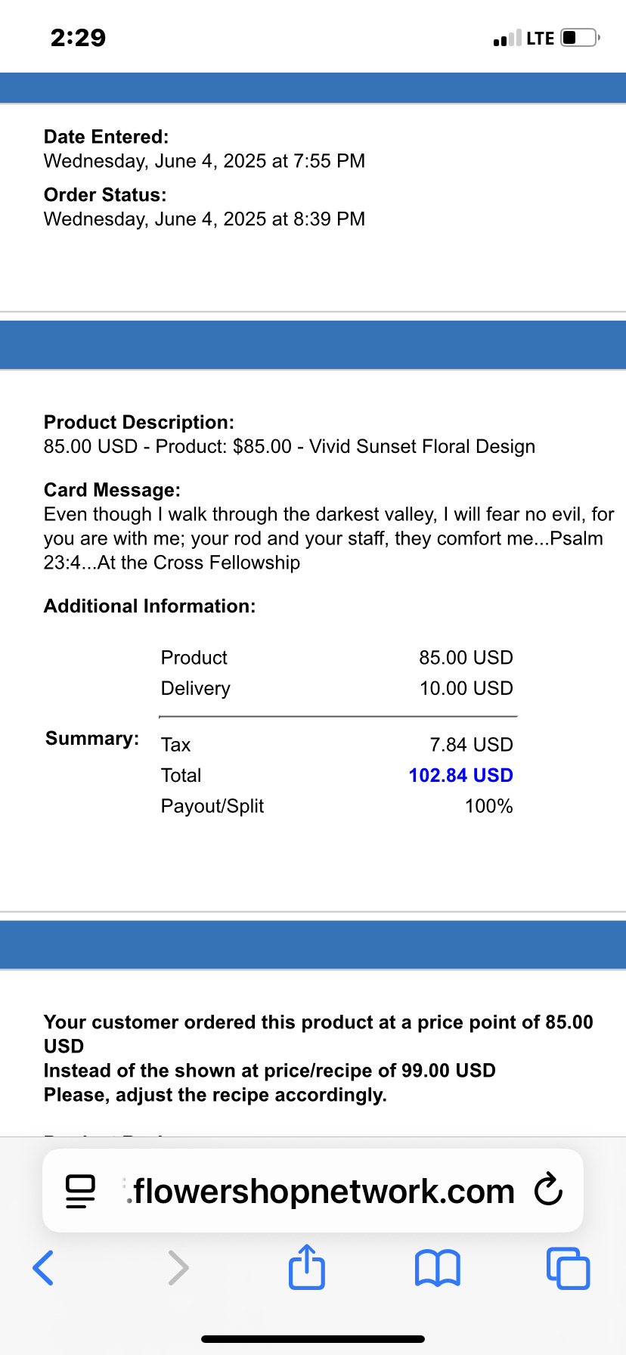Tap the home indicator bar

coord(313,1339)
